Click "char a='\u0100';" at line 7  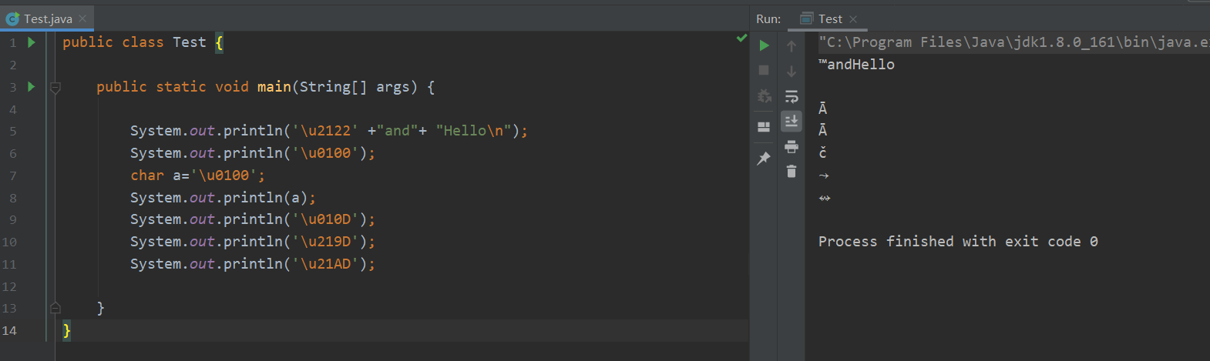[x=197, y=175]
